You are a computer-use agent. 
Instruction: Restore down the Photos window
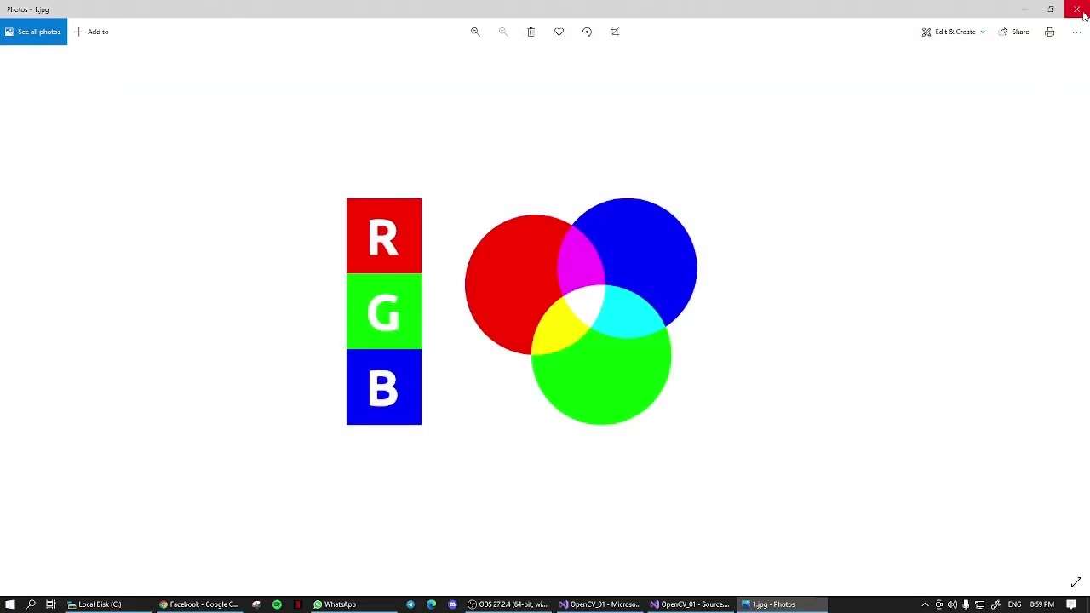pos(1050,9)
